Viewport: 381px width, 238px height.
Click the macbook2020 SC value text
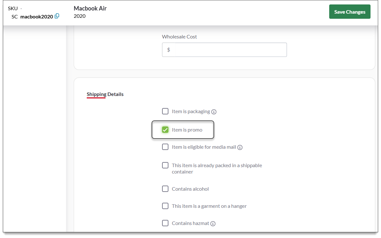pyautogui.click(x=37, y=17)
